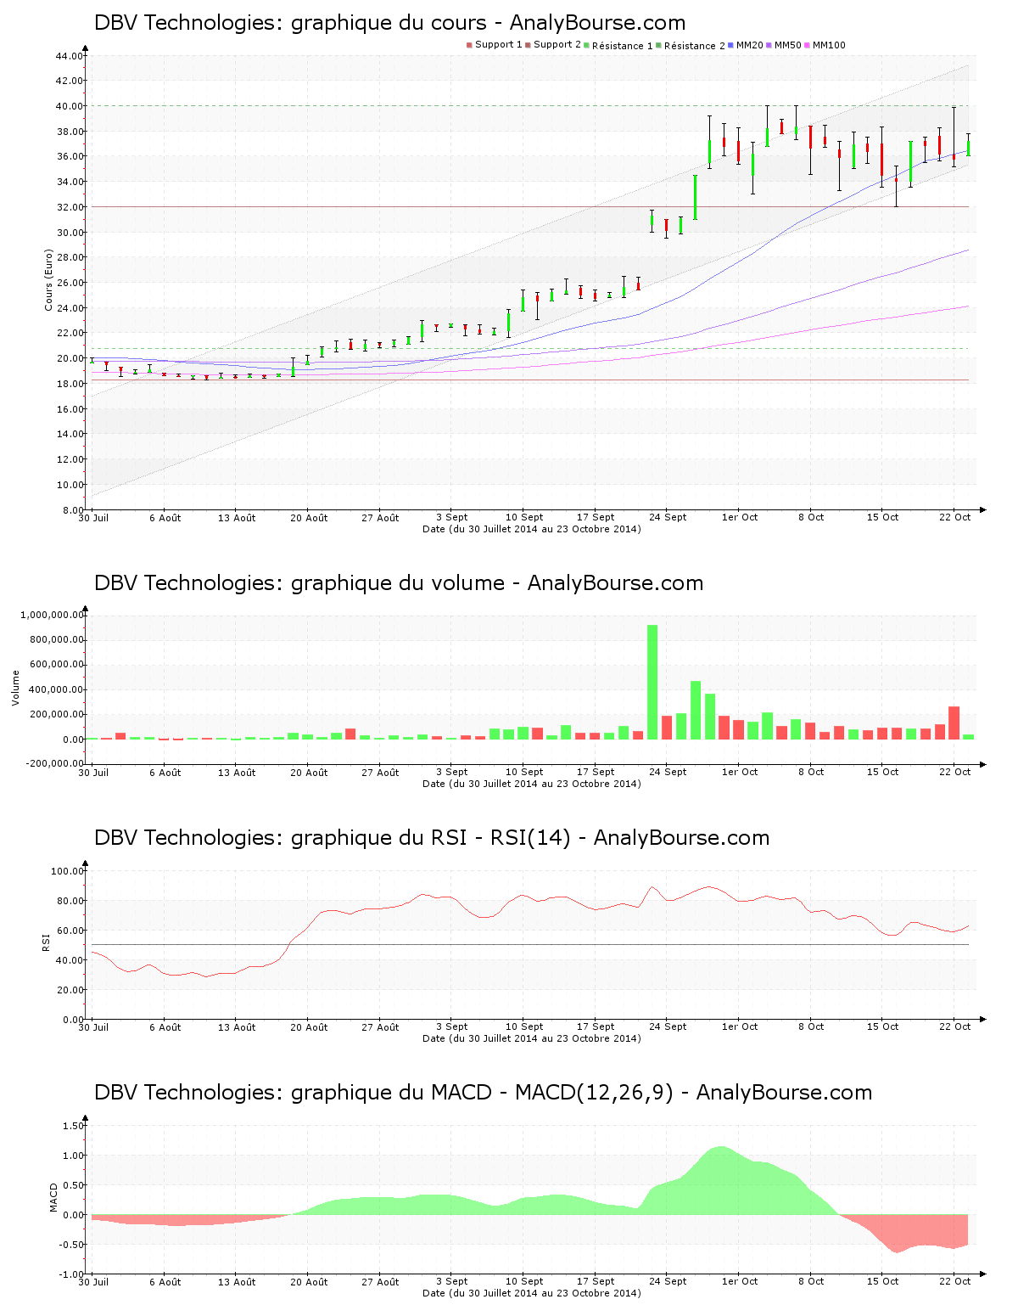The height and width of the screenshot is (1316, 1018).
Task: Click the Support 1 legend entry
Action: pyautogui.click(x=495, y=45)
